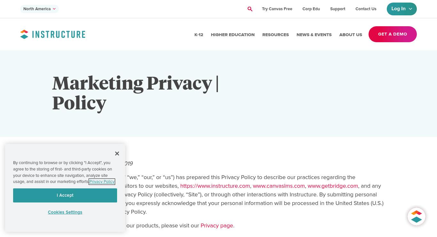Image resolution: width=437 pixels, height=237 pixels.
Task: Open the K-12 menu
Action: pos(199,35)
